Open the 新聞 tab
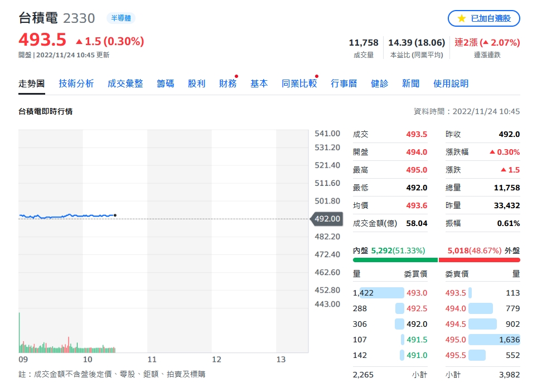The width and height of the screenshot is (537, 388). [x=410, y=84]
